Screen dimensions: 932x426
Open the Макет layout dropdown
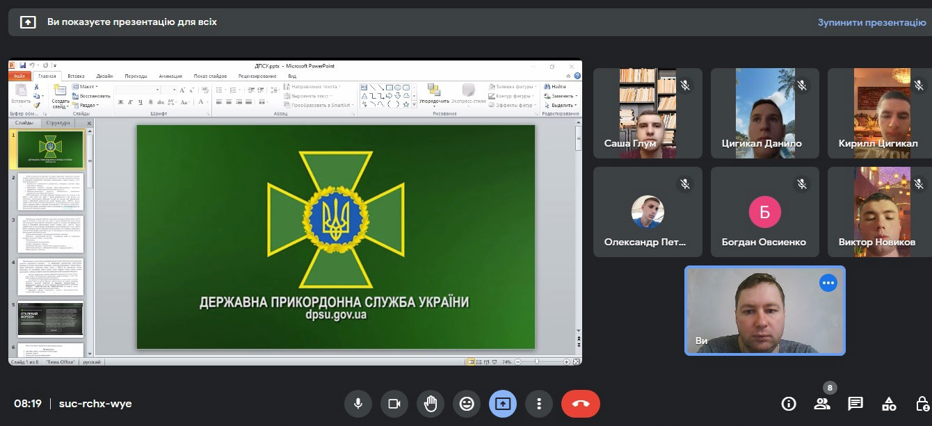pos(86,87)
